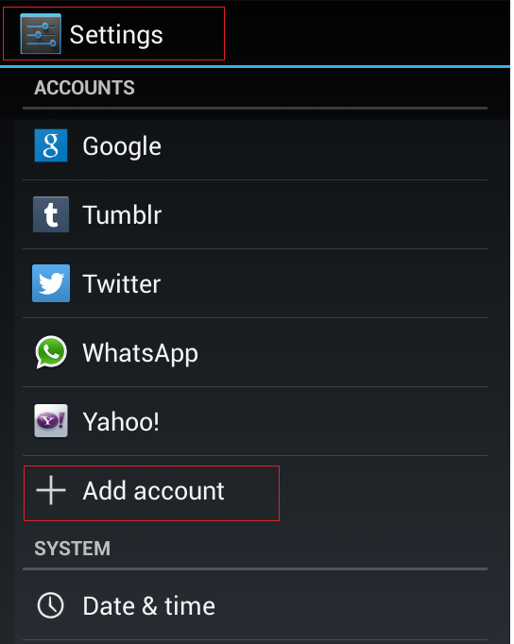Tap the clock icon
Viewport: 514px width, 644px height.
[50, 605]
